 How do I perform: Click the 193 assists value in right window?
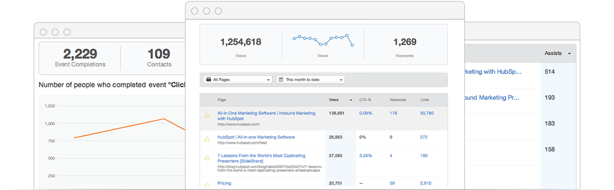point(549,97)
